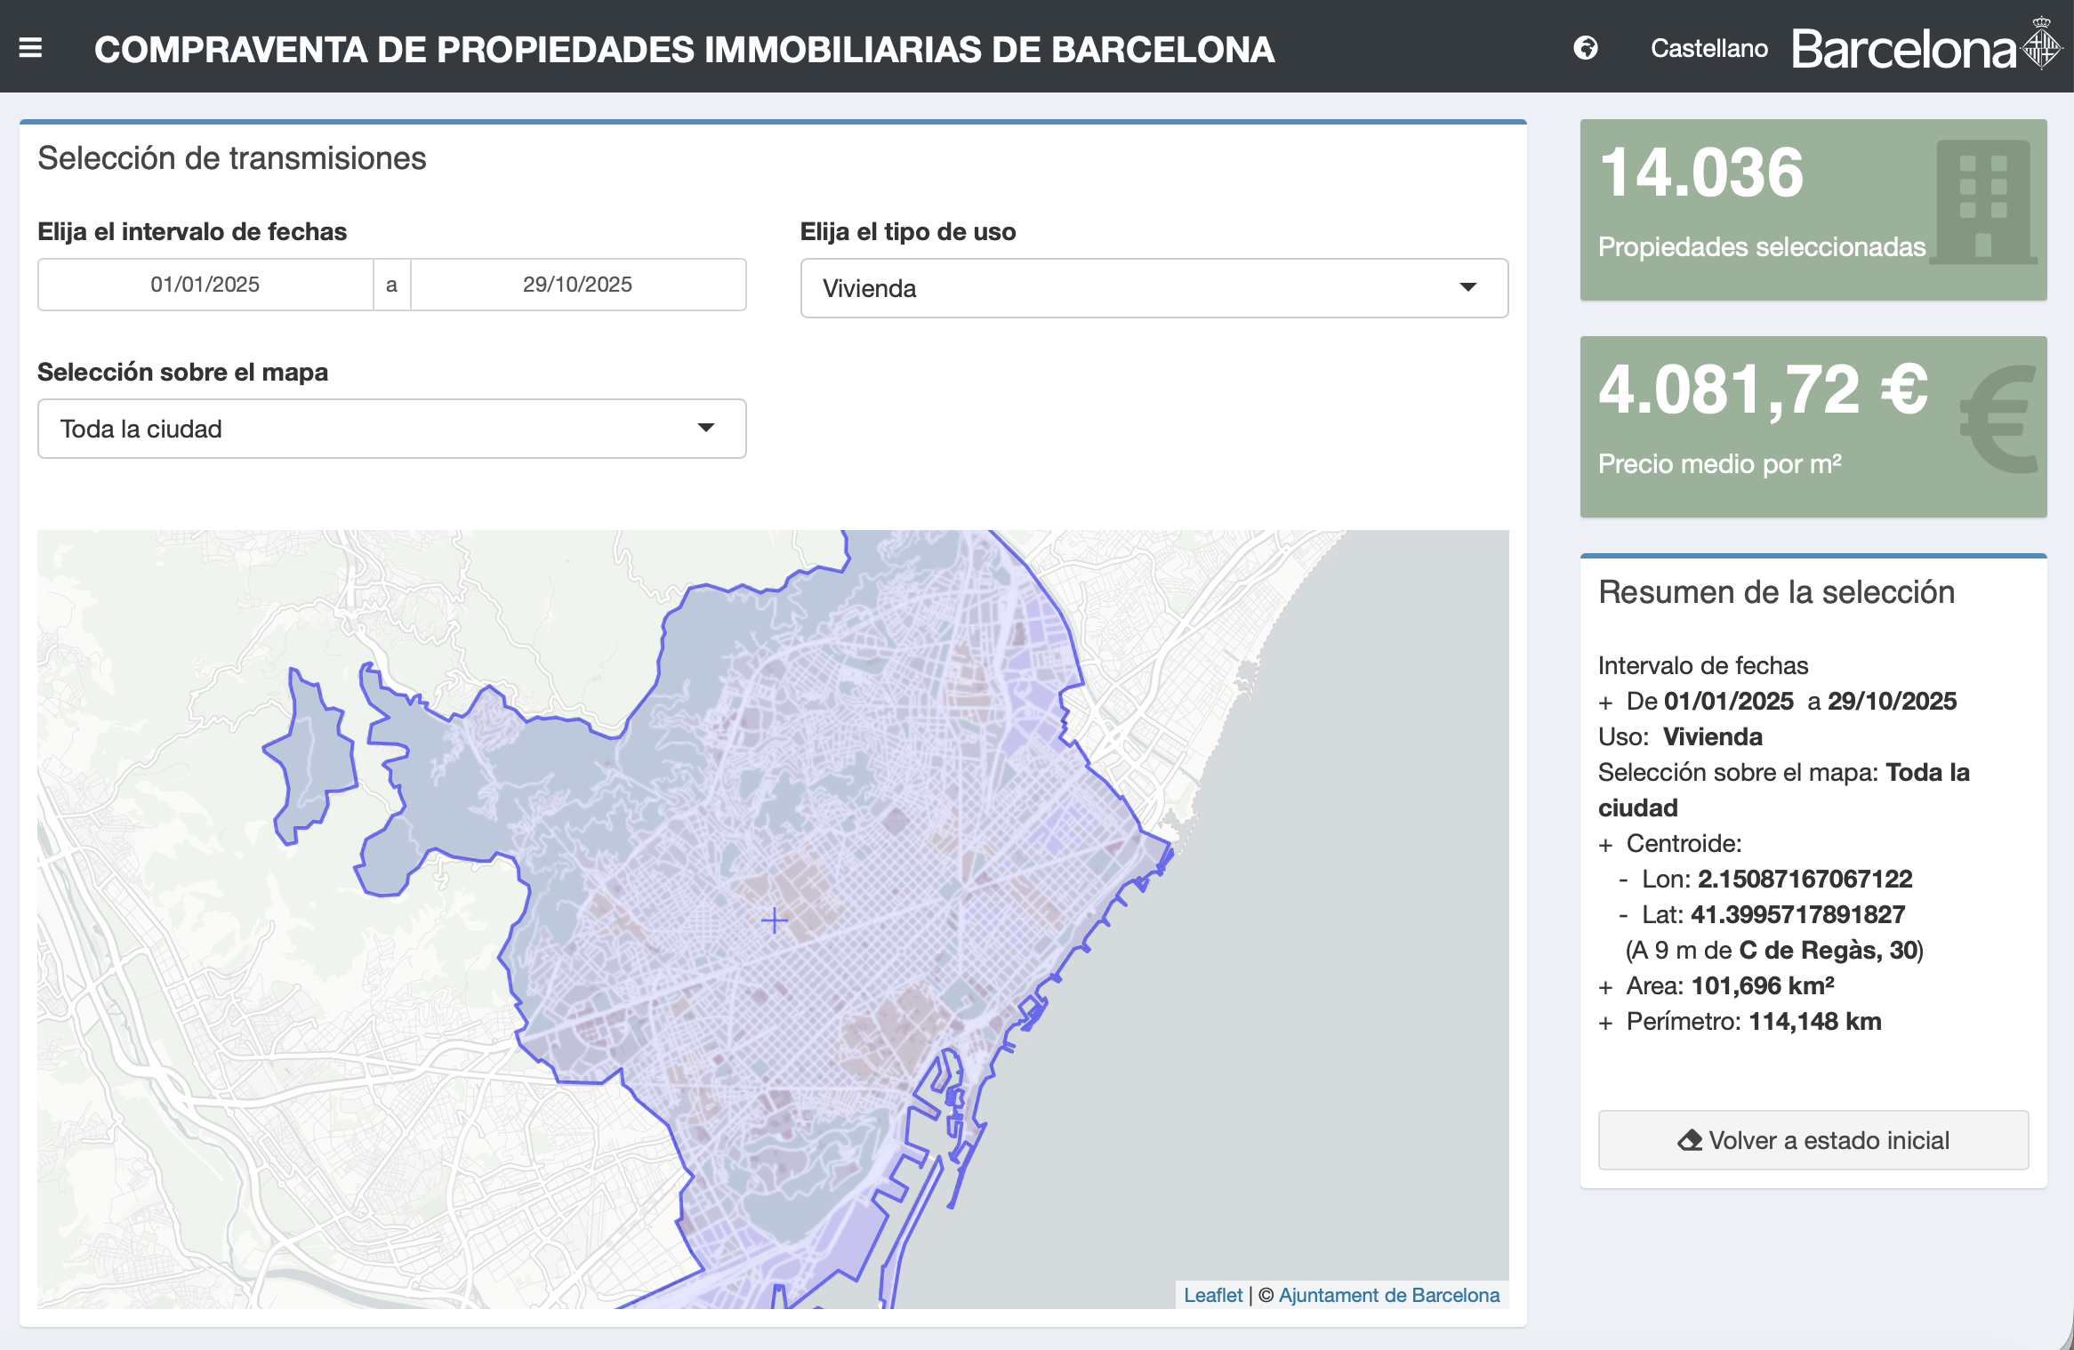Click the average price per m² card
Screen dimensions: 2074x1350
1770,427
